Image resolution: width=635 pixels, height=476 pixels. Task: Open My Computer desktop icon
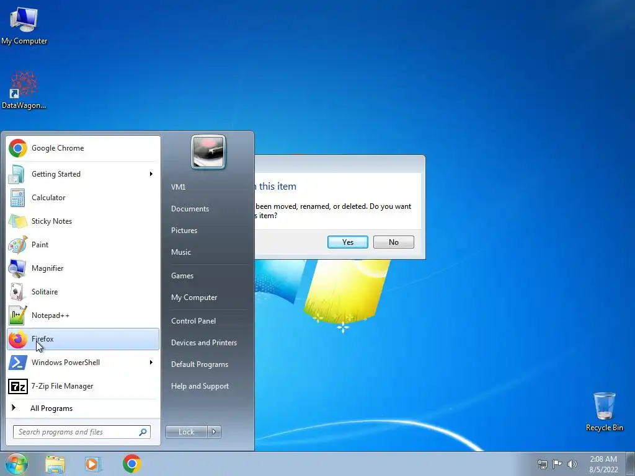coord(24,25)
